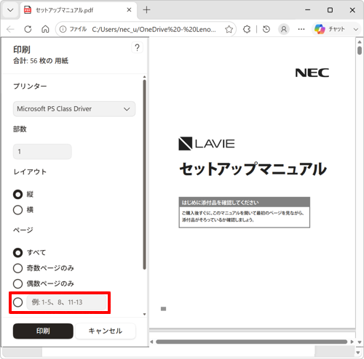Open the user profile icon
Screen dimensions: 364x359
(284, 29)
